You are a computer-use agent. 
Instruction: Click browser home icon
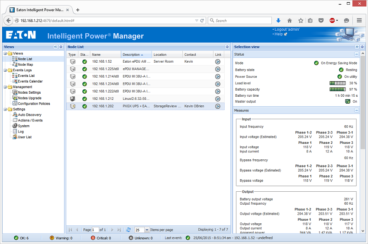click(289, 21)
